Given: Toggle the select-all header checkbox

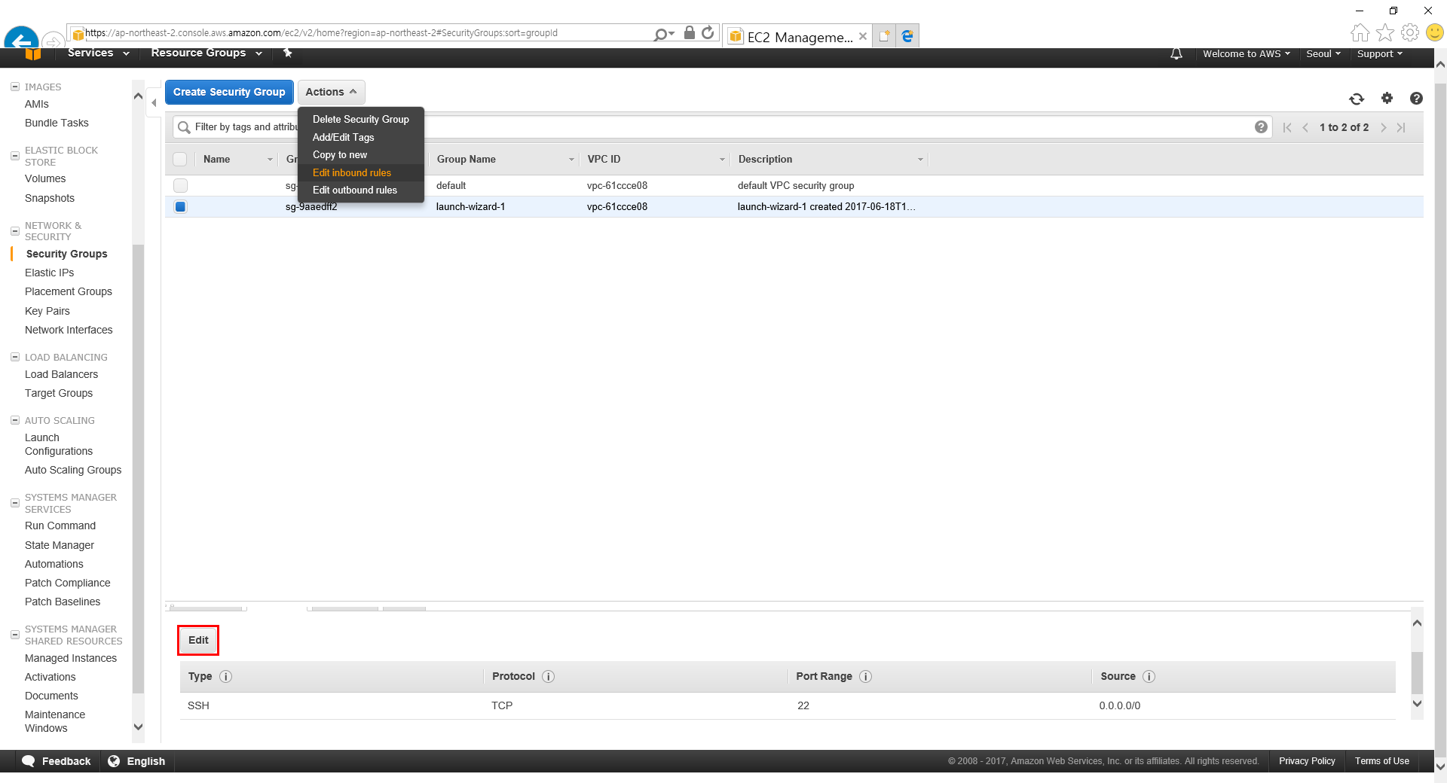Looking at the screenshot, I should tap(180, 159).
